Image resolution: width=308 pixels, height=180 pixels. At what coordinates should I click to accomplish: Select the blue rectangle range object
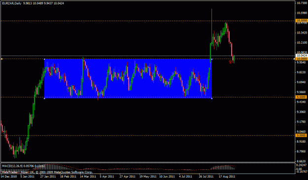pyautogui.click(x=128, y=78)
